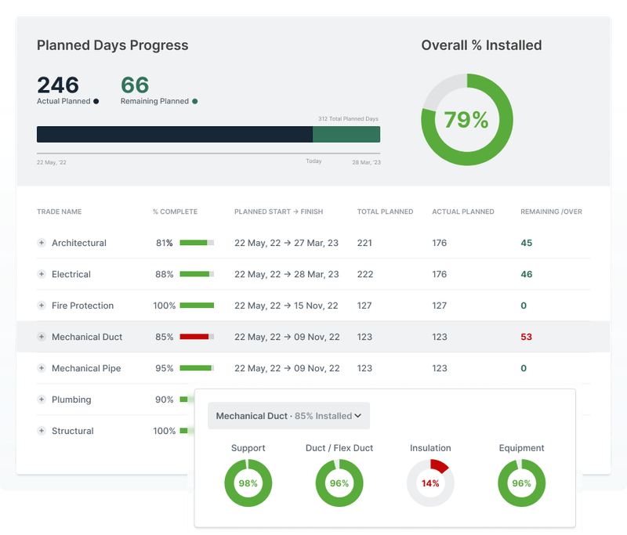The image size is (627, 535).
Task: Click the red 53 value for Mechanical Duct
Action: pos(527,337)
